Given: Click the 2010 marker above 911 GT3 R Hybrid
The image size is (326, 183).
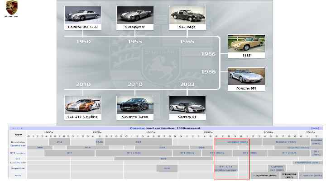Looking at the screenshot, I should tap(83, 84).
